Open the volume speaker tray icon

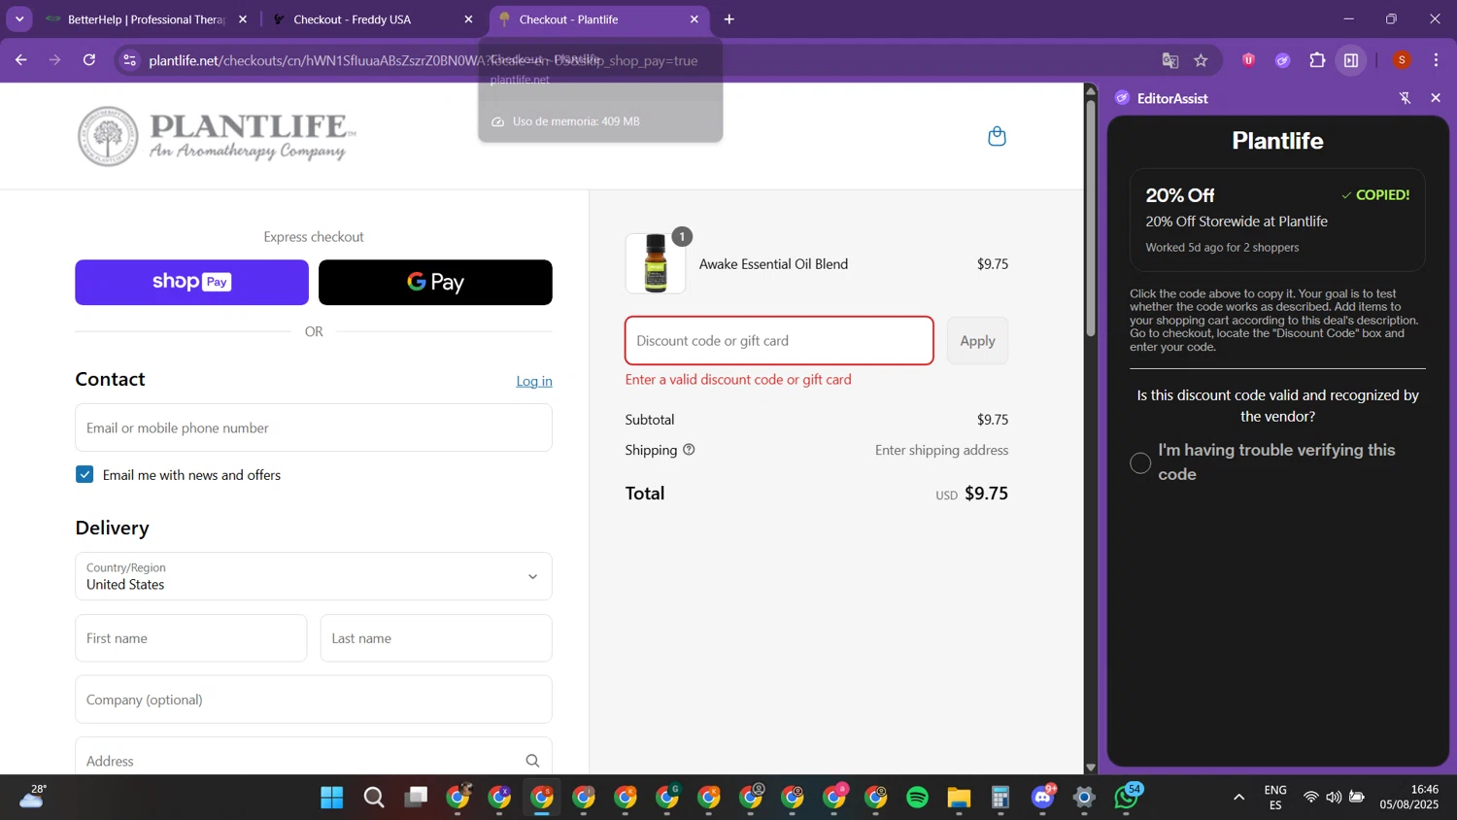tap(1334, 798)
